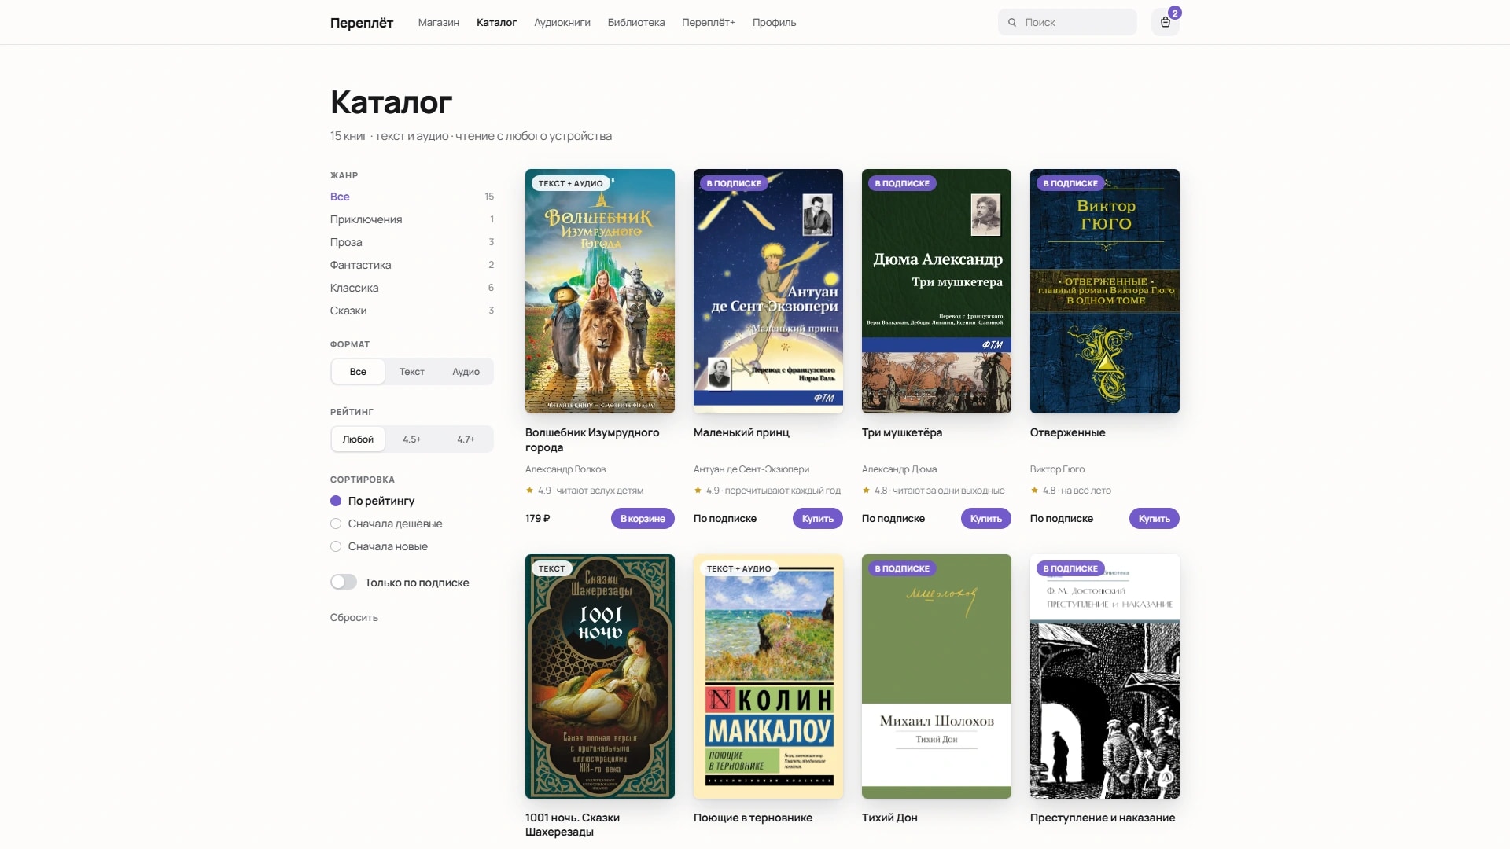Click author Александр Дюма
This screenshot has width=1510, height=849.
point(899,469)
